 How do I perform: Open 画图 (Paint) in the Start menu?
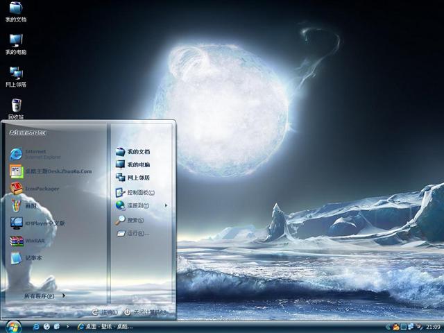coord(31,206)
